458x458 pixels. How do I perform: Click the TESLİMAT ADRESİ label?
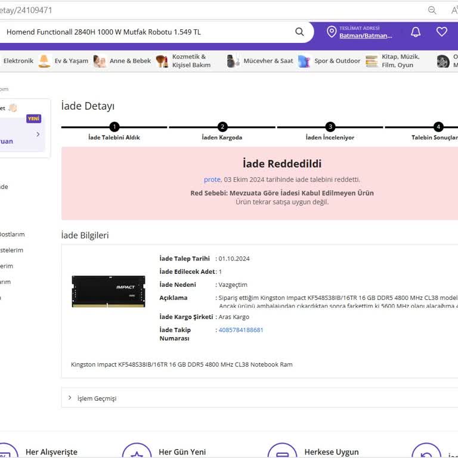pos(359,28)
